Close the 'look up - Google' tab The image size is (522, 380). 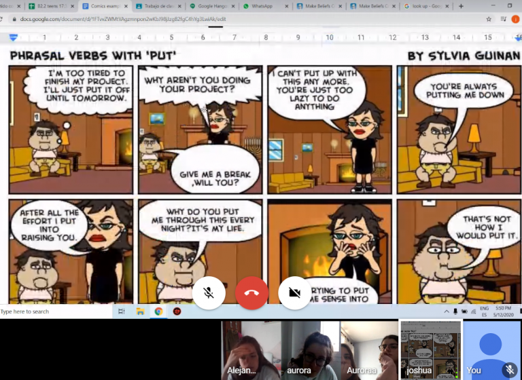(x=447, y=6)
